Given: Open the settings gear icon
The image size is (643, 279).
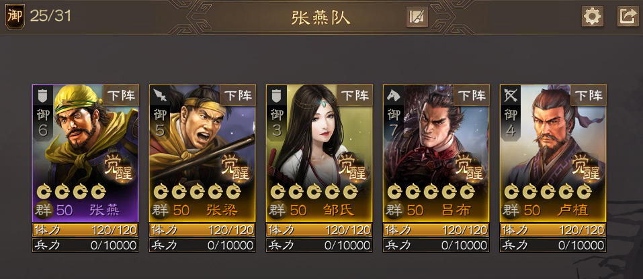Looking at the screenshot, I should (593, 16).
